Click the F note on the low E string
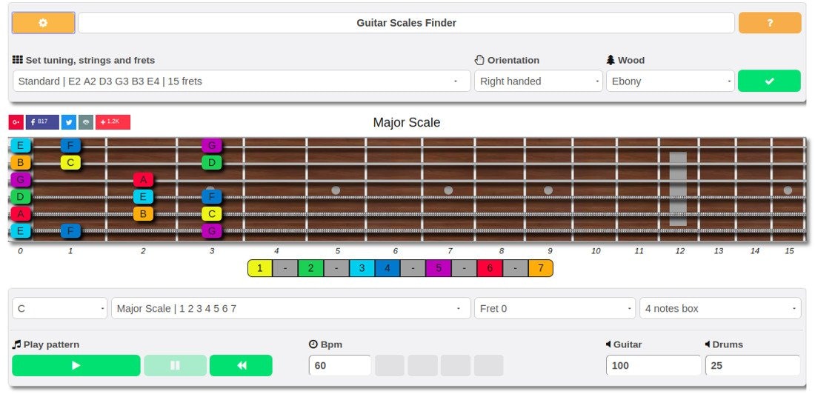The width and height of the screenshot is (815, 394). point(70,231)
